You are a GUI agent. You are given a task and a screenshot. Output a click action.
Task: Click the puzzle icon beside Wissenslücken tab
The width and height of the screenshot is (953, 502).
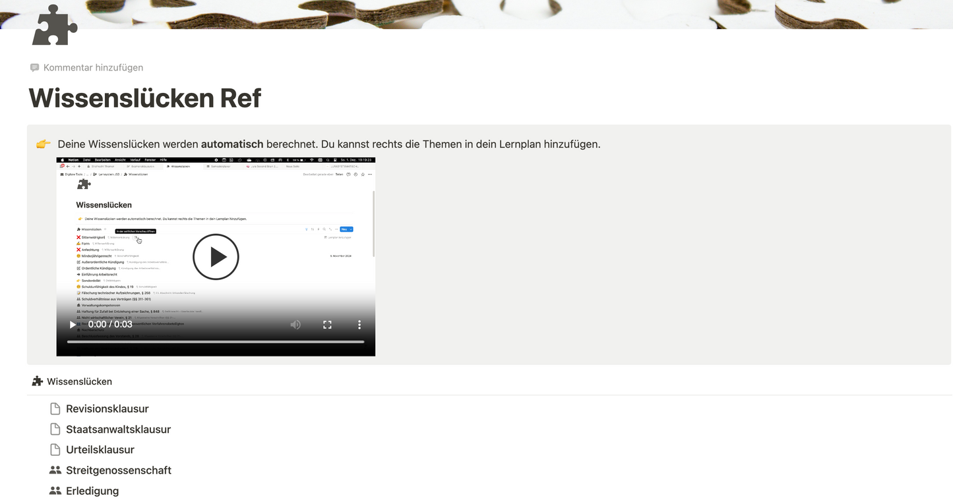[x=38, y=381]
